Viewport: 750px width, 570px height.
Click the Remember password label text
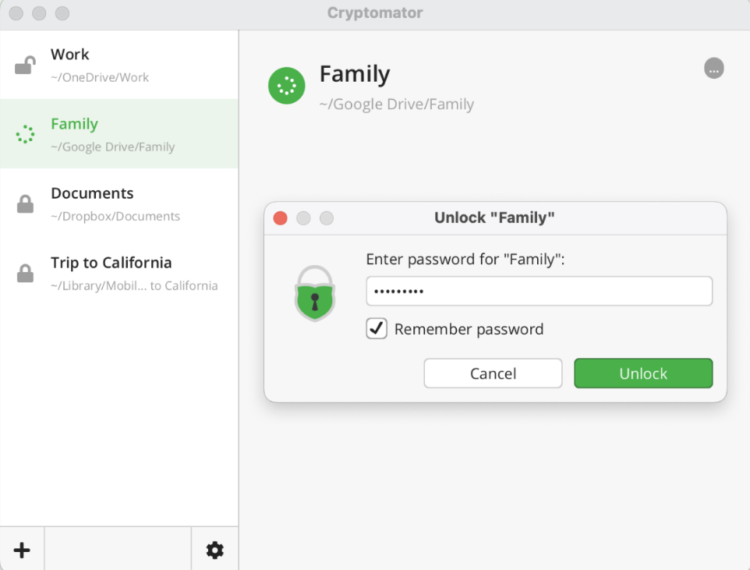click(469, 329)
